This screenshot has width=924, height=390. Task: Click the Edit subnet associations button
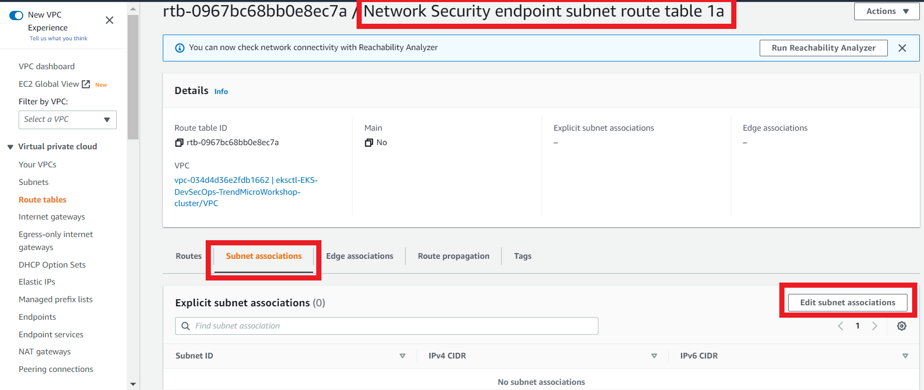click(x=848, y=303)
